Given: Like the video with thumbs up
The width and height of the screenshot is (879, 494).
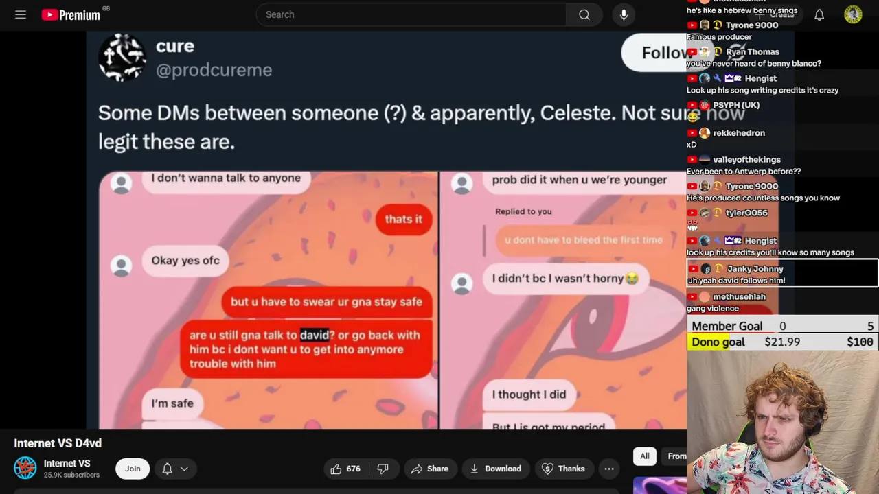Looking at the screenshot, I should [345, 469].
